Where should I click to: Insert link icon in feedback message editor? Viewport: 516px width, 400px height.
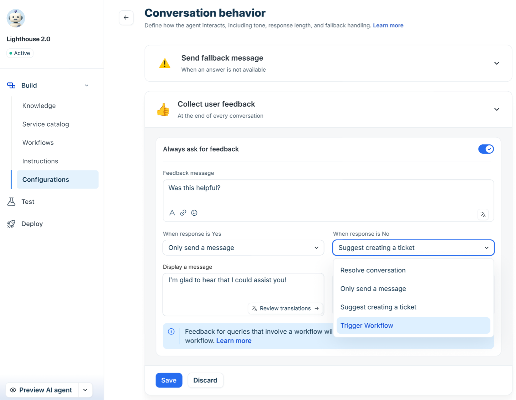[183, 213]
